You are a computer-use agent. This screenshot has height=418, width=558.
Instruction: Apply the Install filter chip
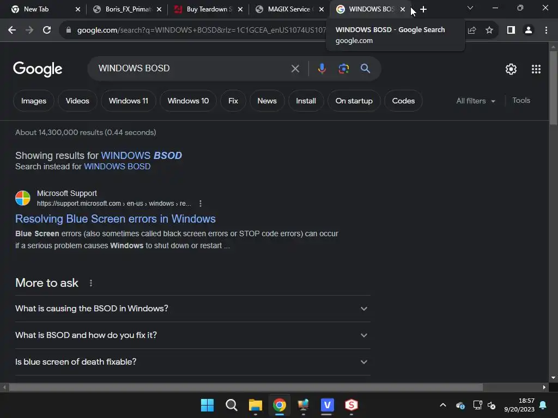(x=306, y=101)
